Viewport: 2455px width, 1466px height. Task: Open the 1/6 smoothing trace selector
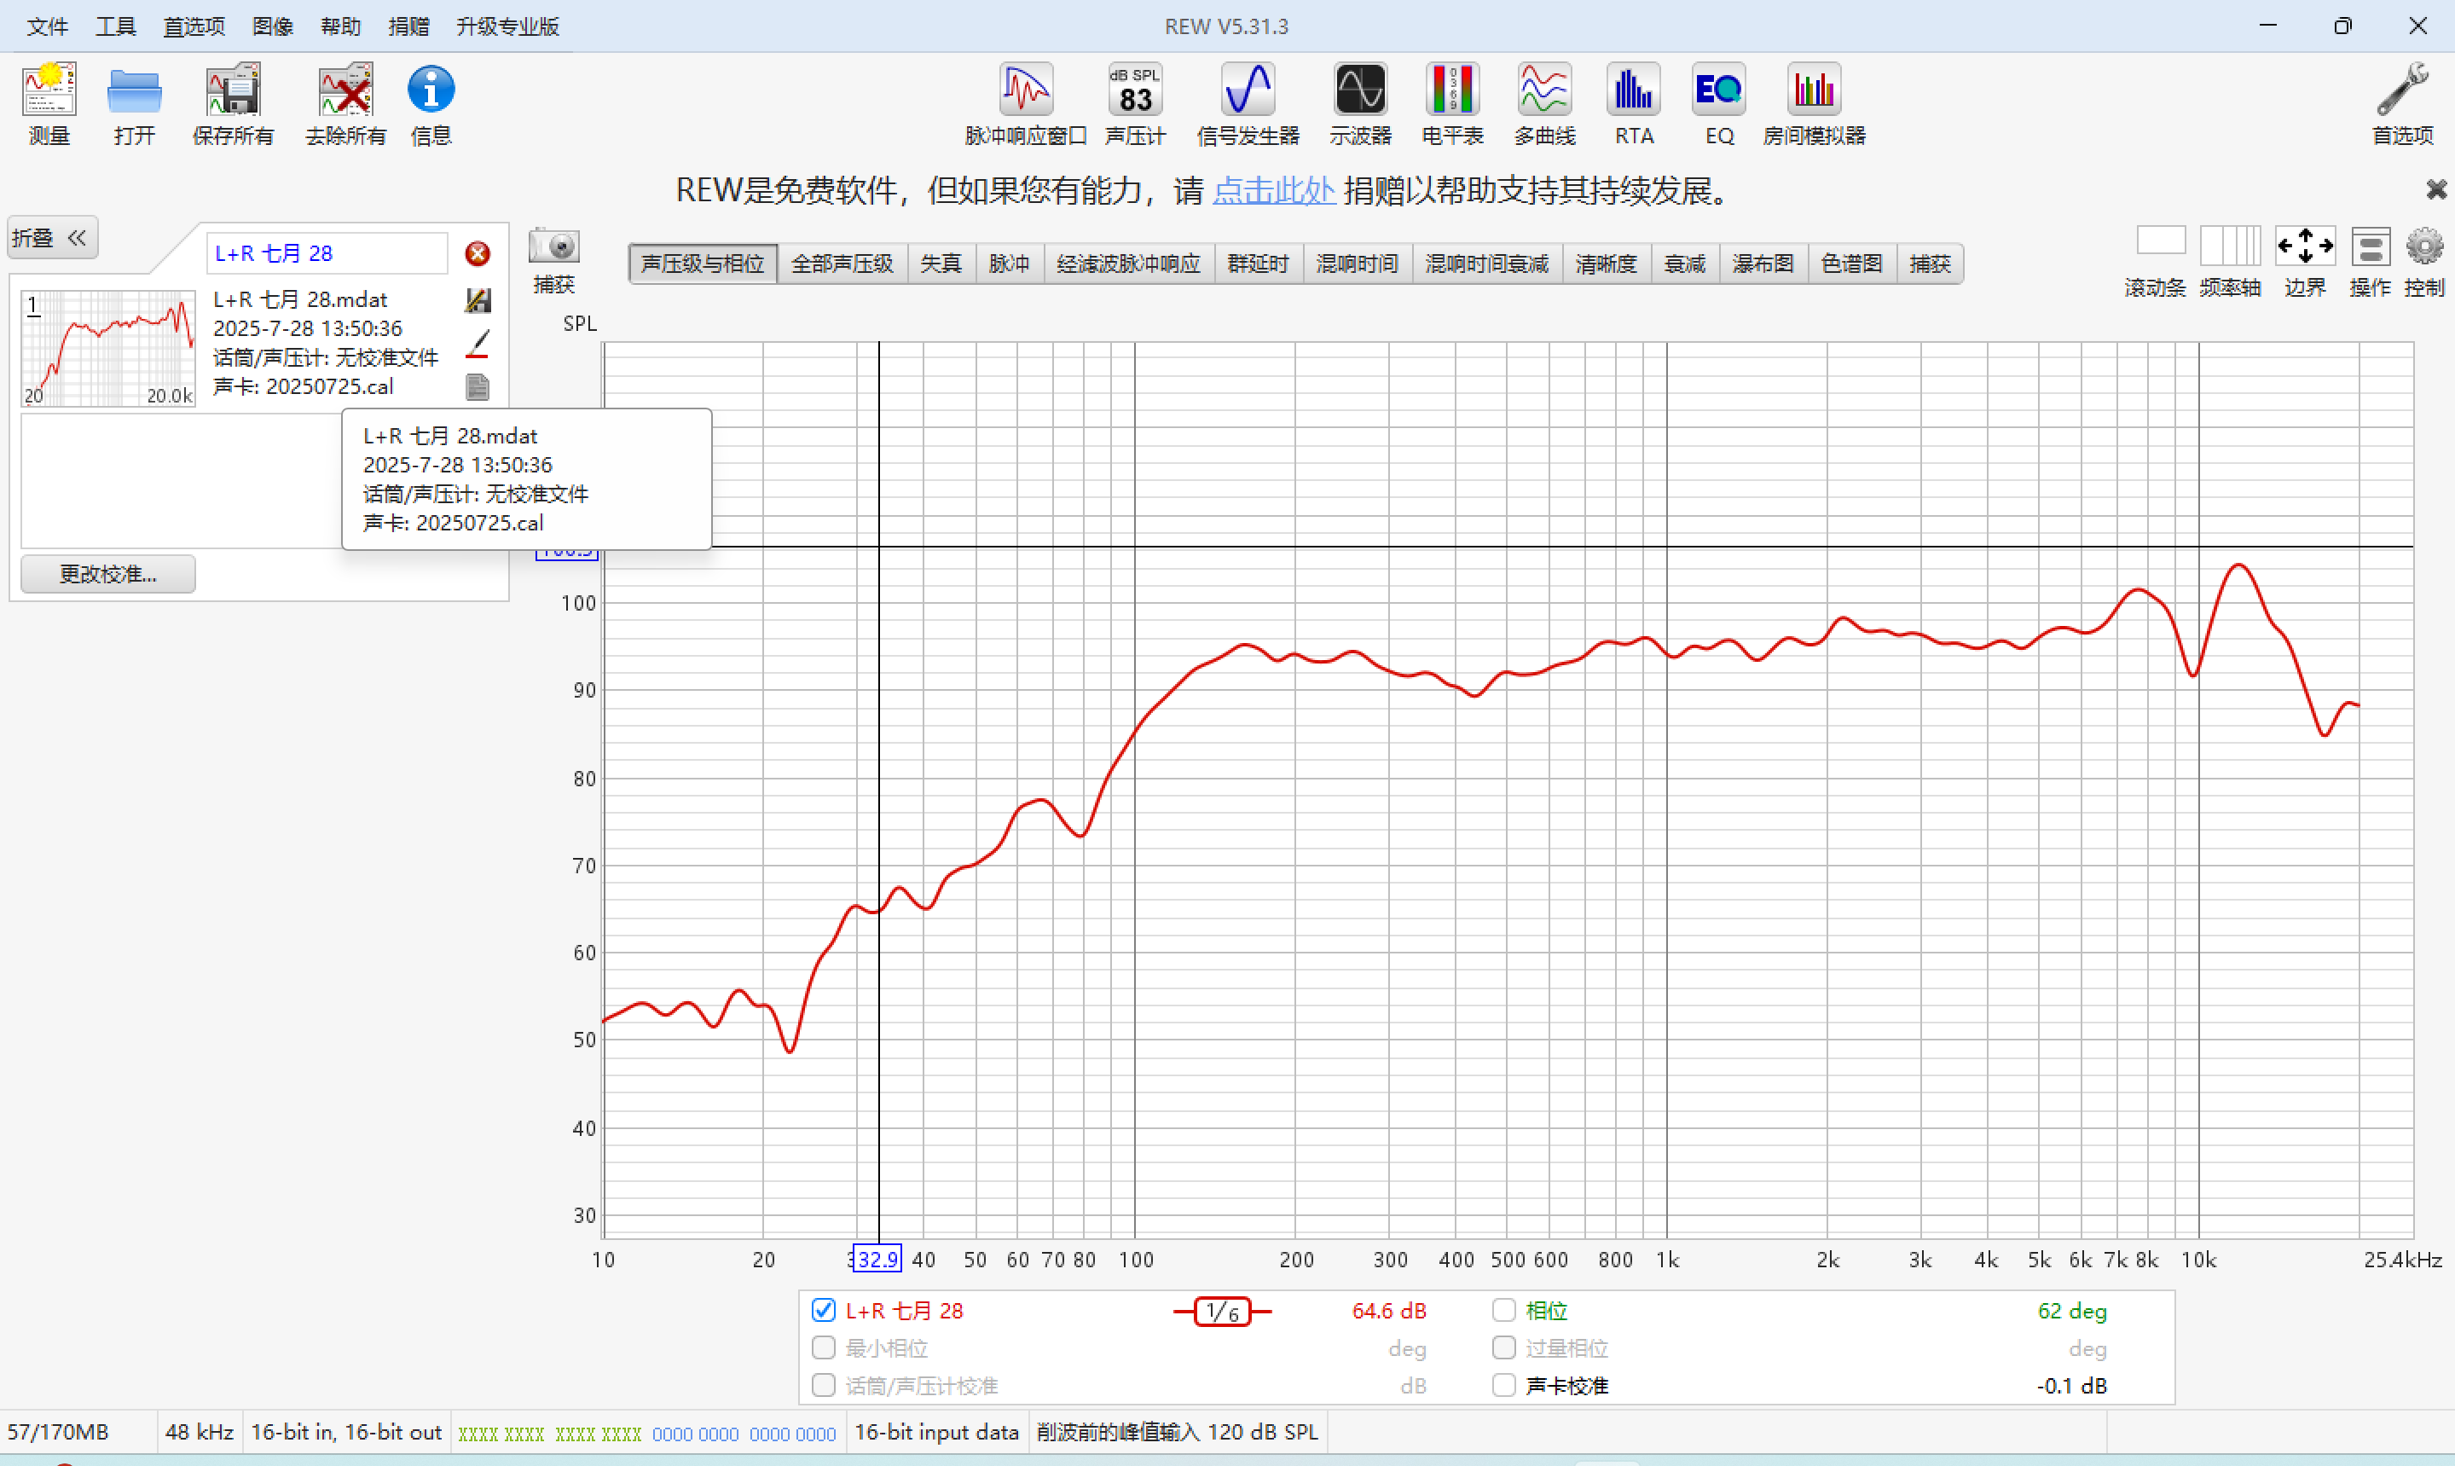[x=1223, y=1311]
